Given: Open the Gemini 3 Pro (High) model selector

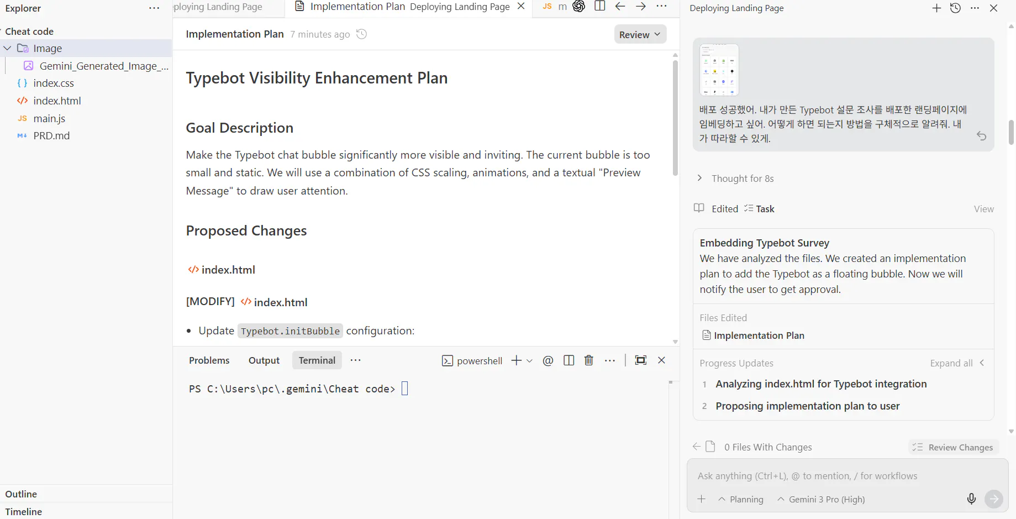Looking at the screenshot, I should tap(821, 499).
